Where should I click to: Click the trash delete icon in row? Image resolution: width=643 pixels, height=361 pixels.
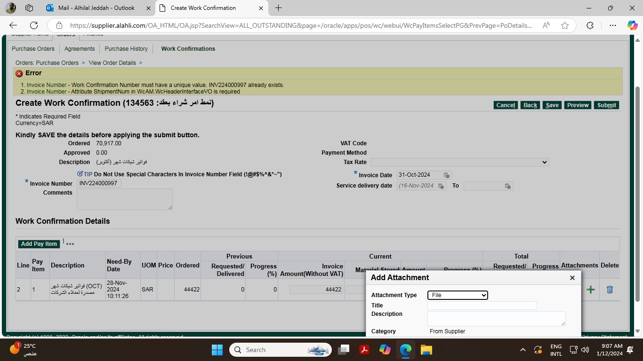point(610,290)
